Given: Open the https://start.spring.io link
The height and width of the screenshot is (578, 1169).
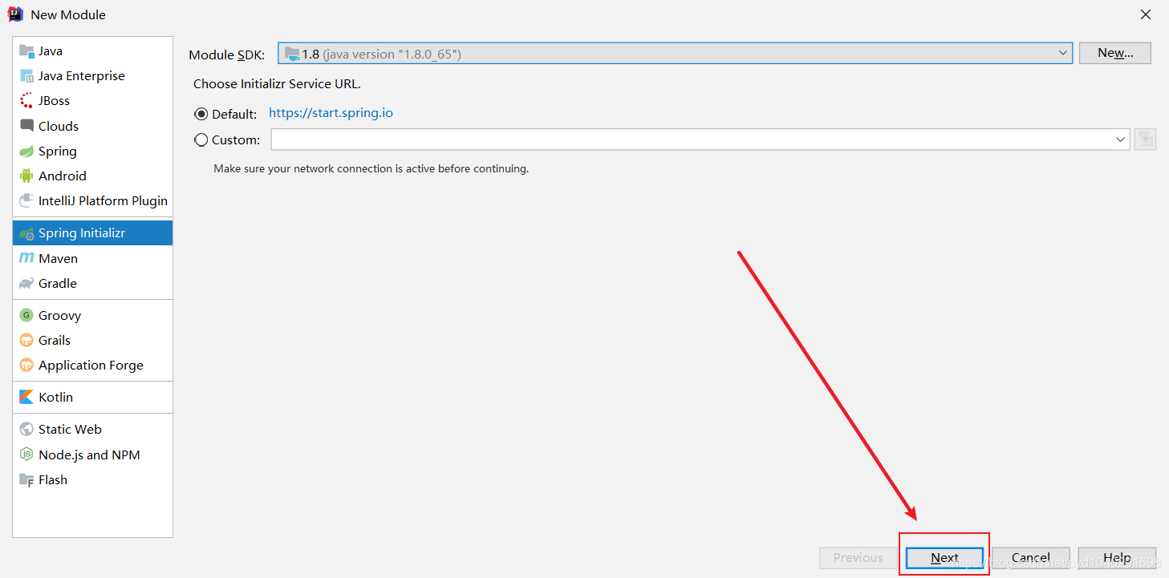Looking at the screenshot, I should (x=331, y=113).
